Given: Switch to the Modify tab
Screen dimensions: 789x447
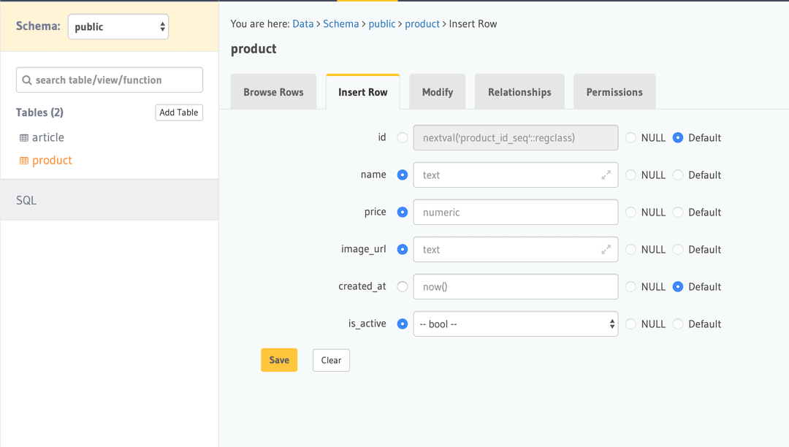Looking at the screenshot, I should 437,91.
